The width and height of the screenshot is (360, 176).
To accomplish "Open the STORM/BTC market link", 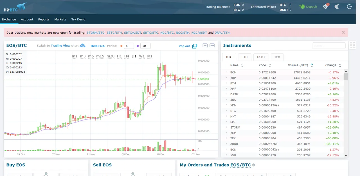I will point(96,33).
